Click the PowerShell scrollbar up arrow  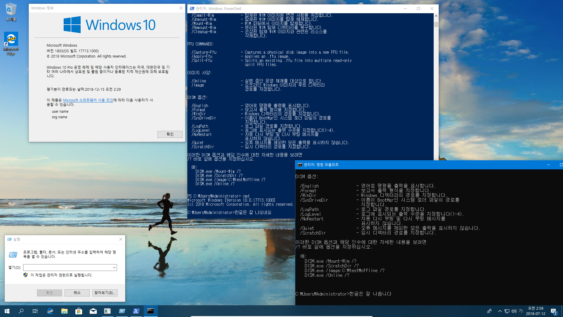click(436, 16)
